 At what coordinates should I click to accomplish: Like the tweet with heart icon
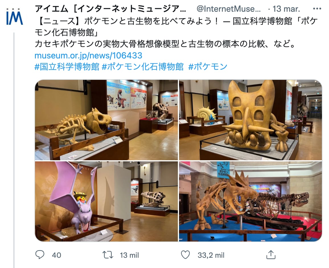tap(185, 255)
